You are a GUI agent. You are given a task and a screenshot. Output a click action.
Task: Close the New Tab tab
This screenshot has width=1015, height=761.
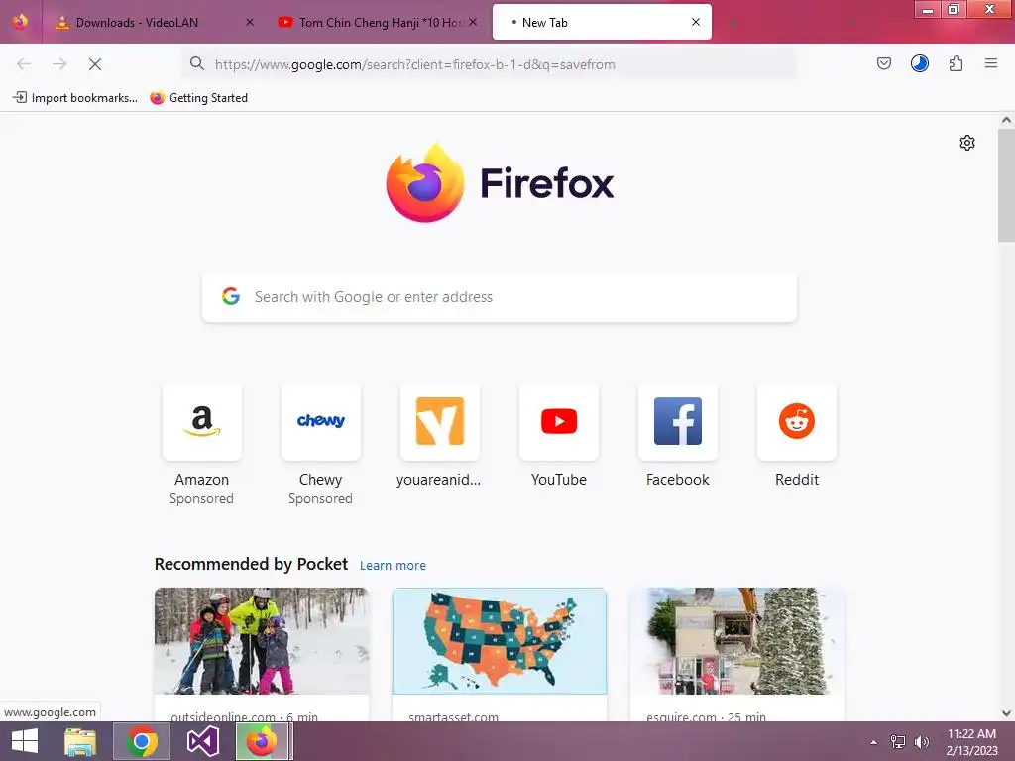[x=696, y=22]
